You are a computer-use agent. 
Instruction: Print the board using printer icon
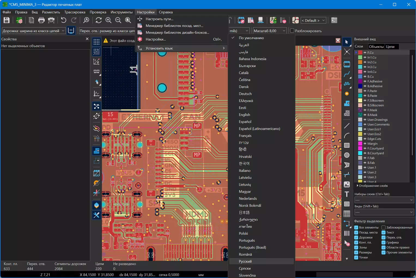click(x=41, y=20)
